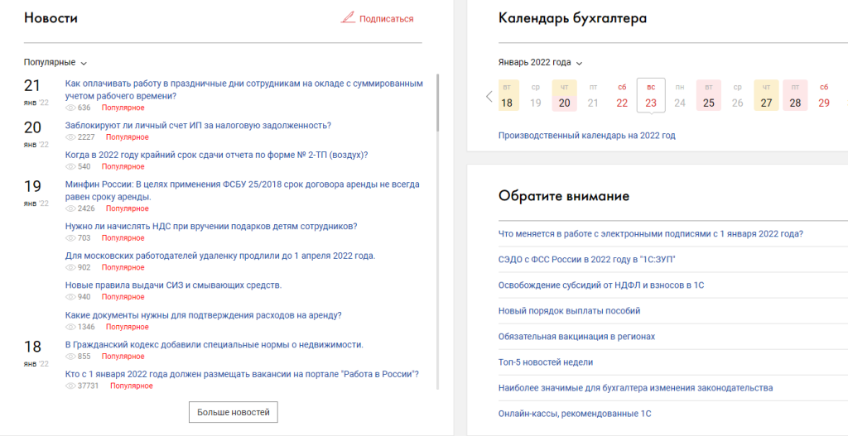
Task: Click the left arrow in the accountant calendar
Action: coord(489,97)
